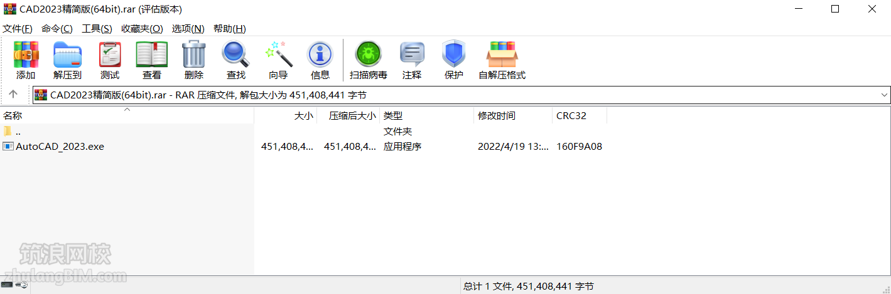Run the 测试 (Test) archive tool
This screenshot has width=891, height=294.
tap(110, 55)
